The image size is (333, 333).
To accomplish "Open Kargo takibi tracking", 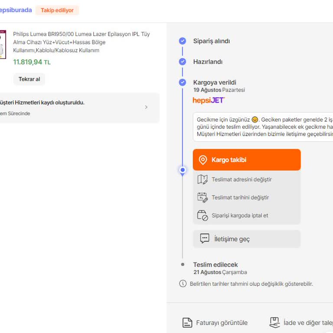I will point(246,160).
